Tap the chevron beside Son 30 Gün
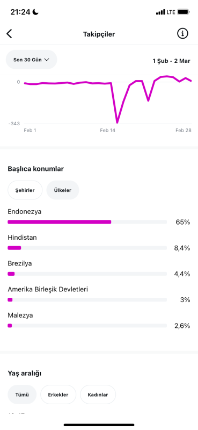198x430 pixels. click(x=46, y=60)
